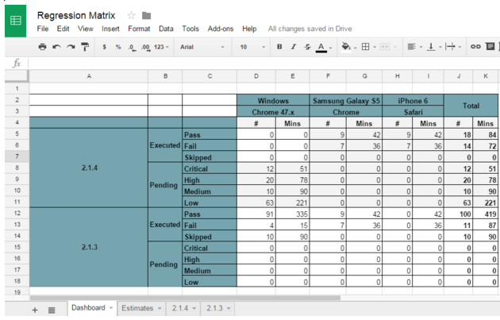Viewport: 500px width, 320px height.
Task: Toggle Strikethrough formatting
Action: [x=307, y=47]
